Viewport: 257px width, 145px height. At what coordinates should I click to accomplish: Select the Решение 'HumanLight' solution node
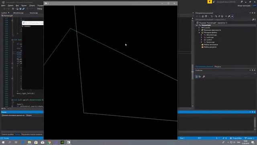tap(213, 23)
